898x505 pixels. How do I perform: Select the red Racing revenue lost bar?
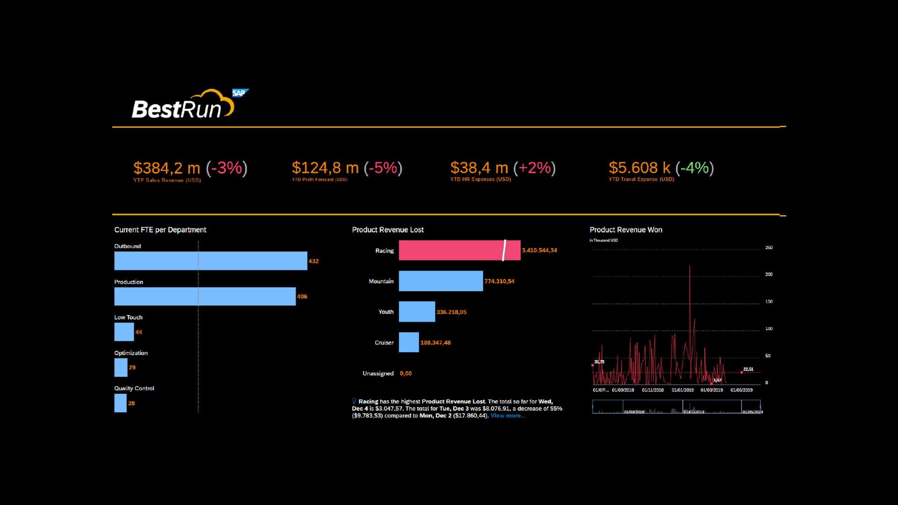point(459,250)
